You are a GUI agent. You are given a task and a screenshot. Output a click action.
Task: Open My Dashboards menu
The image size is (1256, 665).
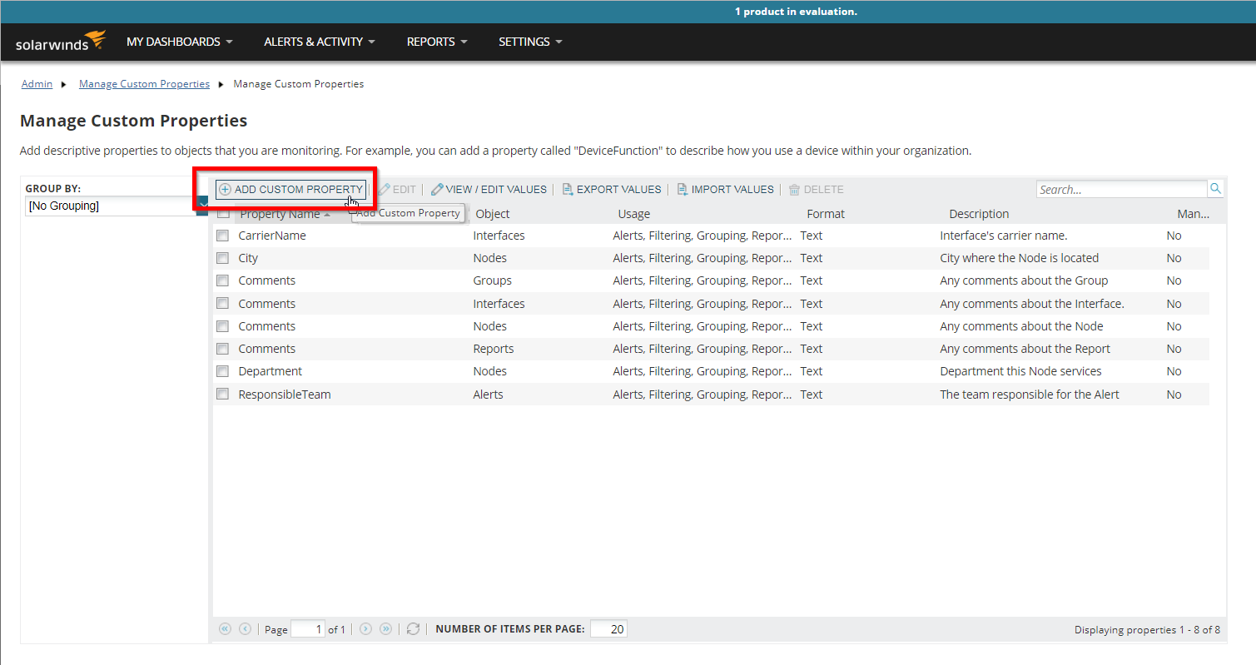point(179,42)
